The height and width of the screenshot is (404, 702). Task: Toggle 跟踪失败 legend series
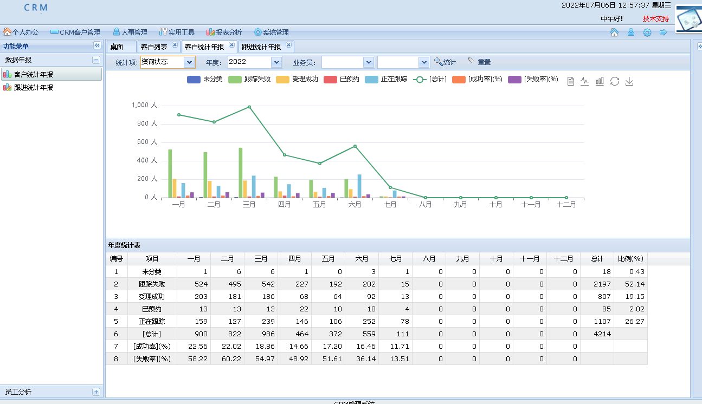(x=249, y=79)
